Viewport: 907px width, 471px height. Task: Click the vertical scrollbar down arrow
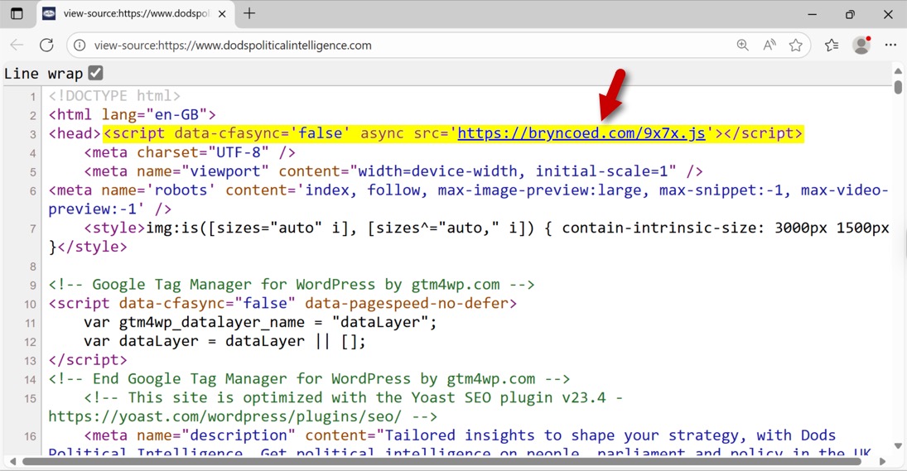point(898,446)
